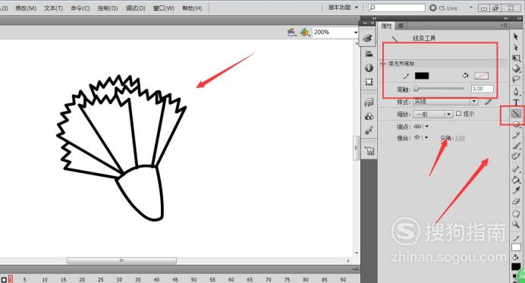
Task: Open the Properties panel options menu
Action: 505,26
